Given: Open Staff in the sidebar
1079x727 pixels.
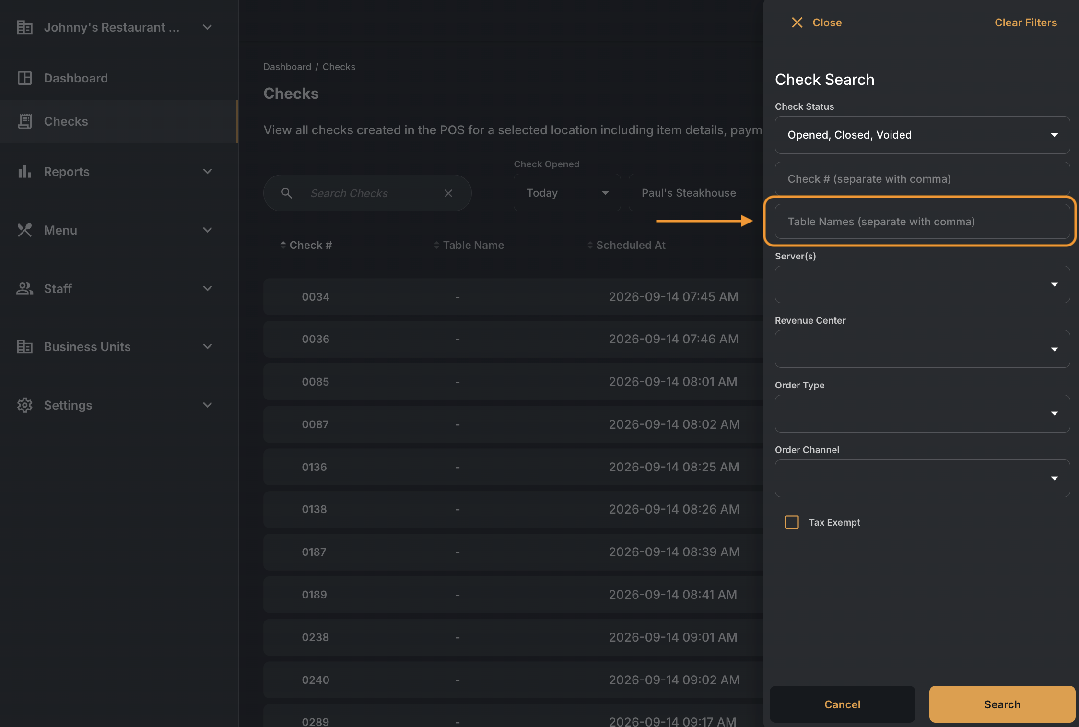Looking at the screenshot, I should tap(119, 289).
